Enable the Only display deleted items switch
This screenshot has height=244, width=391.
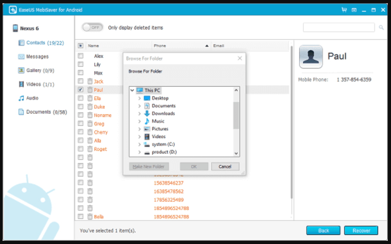(x=93, y=27)
